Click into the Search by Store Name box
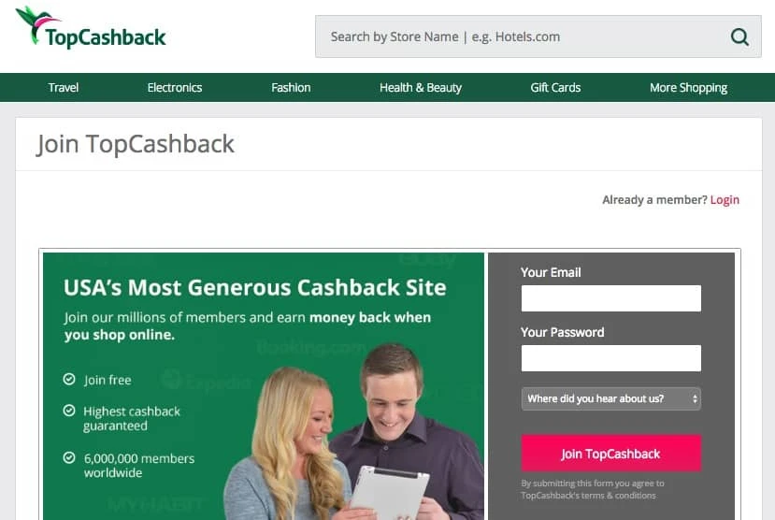The width and height of the screenshot is (775, 520). (x=524, y=36)
